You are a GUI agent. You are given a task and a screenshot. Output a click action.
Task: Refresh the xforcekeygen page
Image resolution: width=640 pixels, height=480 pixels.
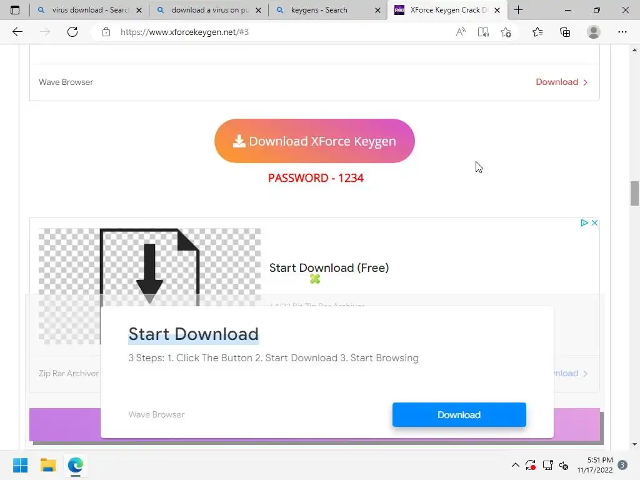pos(72,32)
